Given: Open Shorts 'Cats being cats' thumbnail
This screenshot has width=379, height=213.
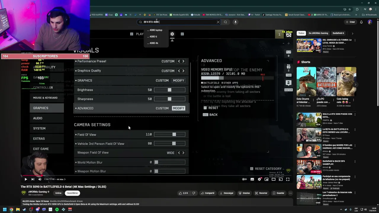Looking at the screenshot, I should point(346,82).
